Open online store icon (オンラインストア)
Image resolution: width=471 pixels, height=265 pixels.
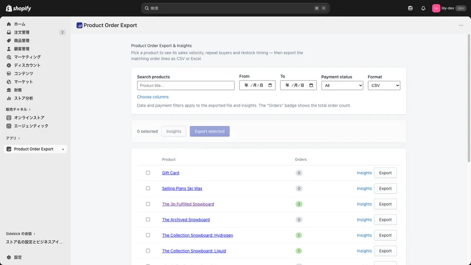pyautogui.click(x=9, y=118)
